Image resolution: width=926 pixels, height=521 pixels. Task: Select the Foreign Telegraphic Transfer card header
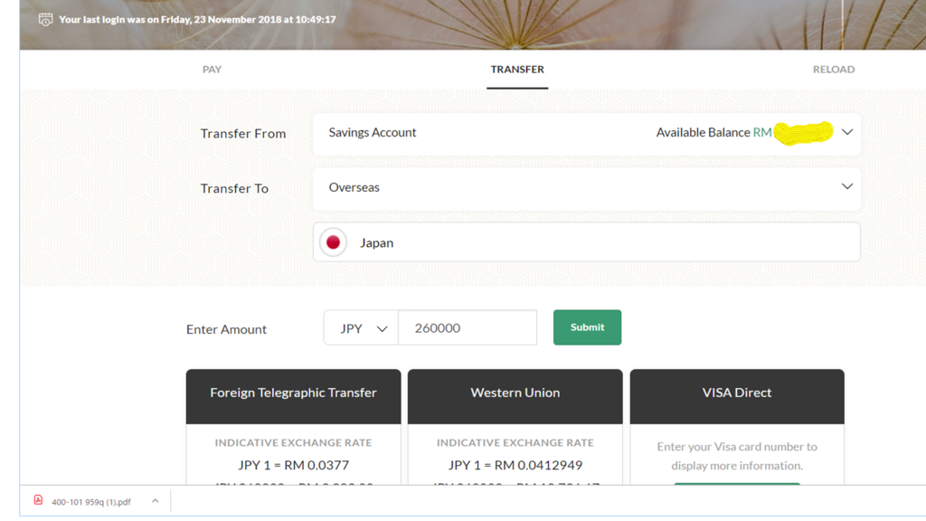pyautogui.click(x=294, y=396)
